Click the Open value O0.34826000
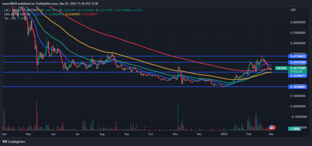The height and width of the screenshot is (146, 312). pyautogui.click(x=49, y=10)
